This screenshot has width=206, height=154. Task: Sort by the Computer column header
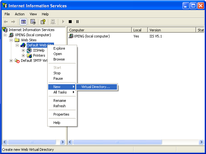click(99, 30)
